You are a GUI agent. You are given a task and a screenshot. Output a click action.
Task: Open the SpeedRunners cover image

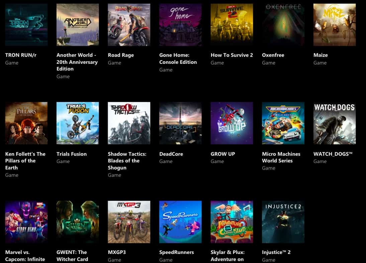180,222
